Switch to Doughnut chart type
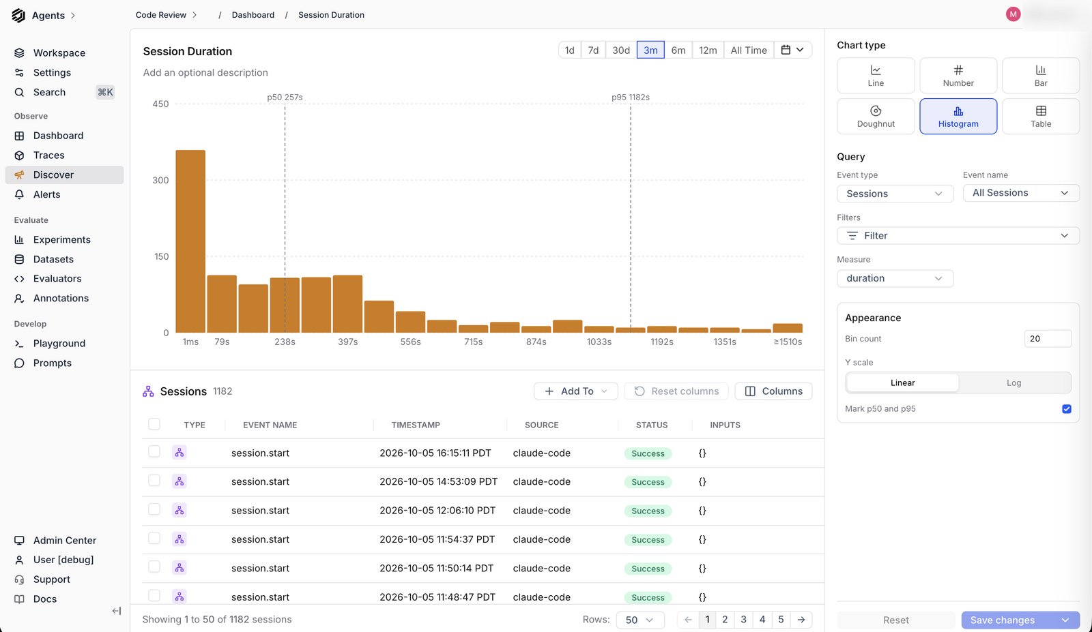 [x=876, y=117]
